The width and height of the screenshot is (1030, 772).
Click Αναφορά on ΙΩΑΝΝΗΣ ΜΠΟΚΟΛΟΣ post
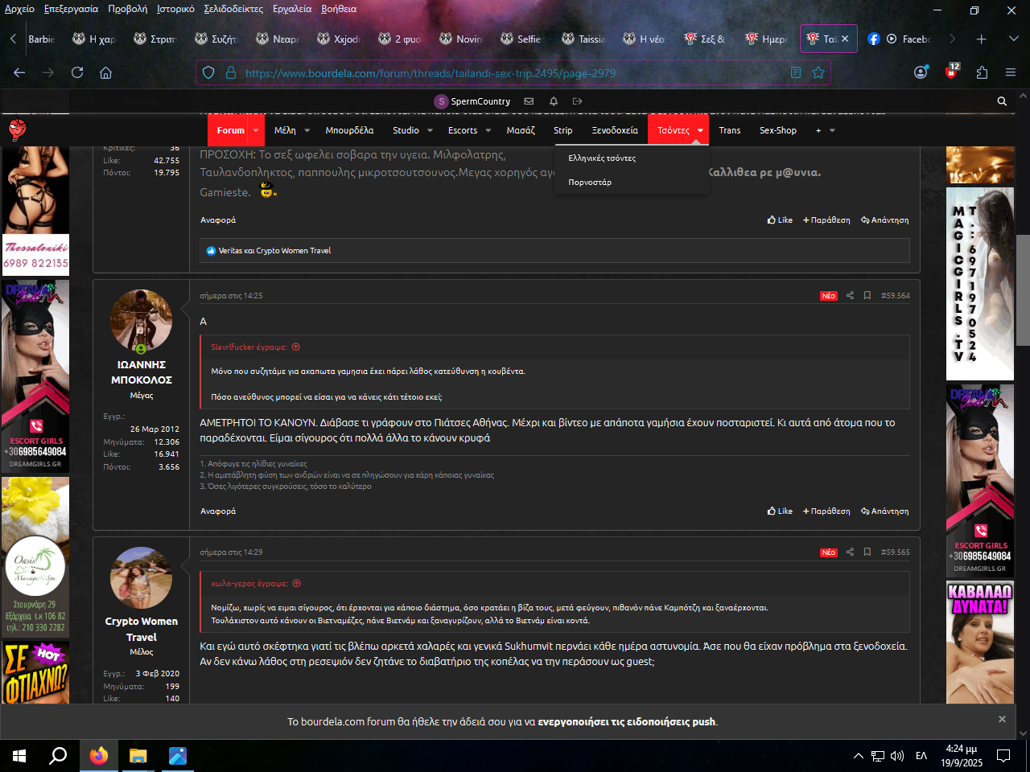pyautogui.click(x=218, y=511)
